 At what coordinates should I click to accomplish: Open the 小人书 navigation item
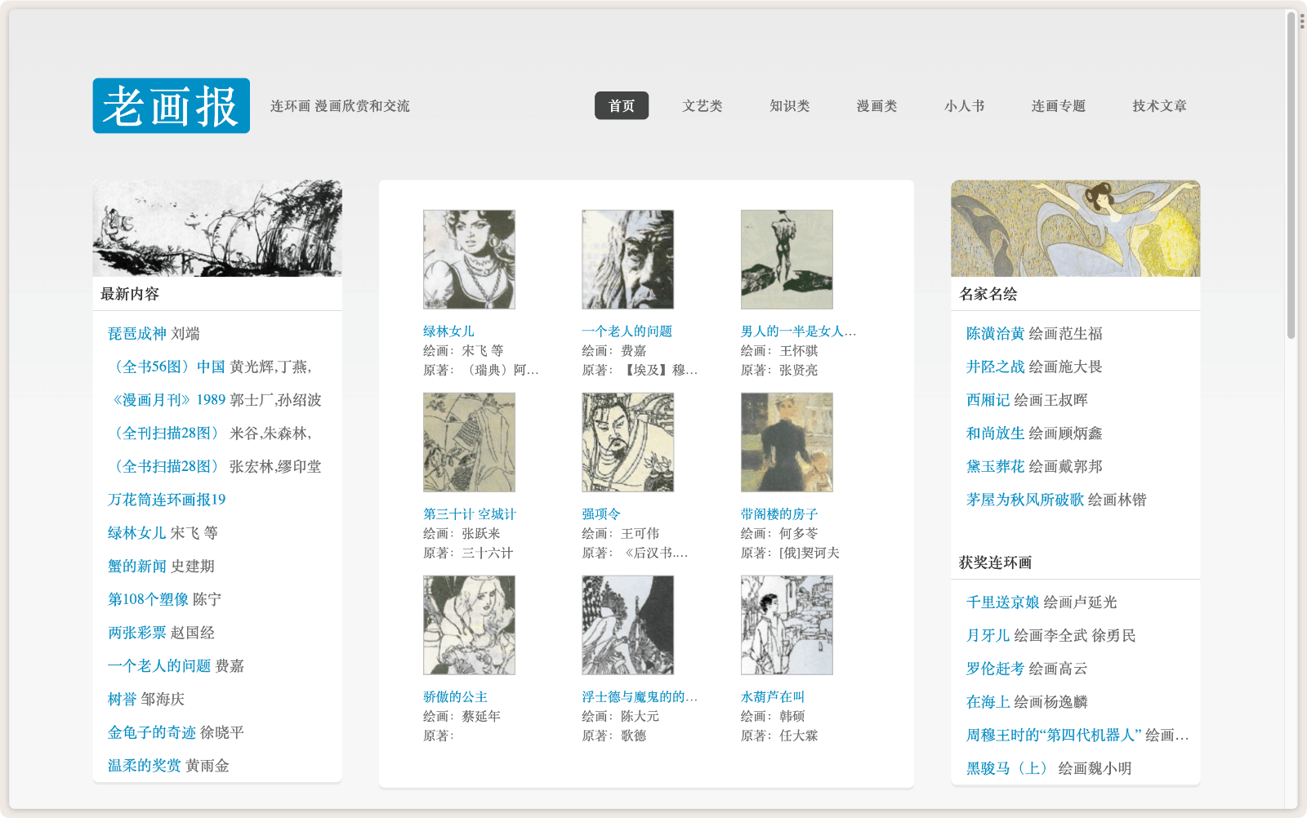[964, 106]
